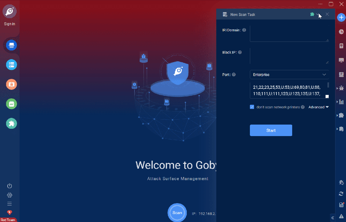Expand the bar chart icon in right bar
This screenshot has width=346, height=222.
click(x=341, y=102)
